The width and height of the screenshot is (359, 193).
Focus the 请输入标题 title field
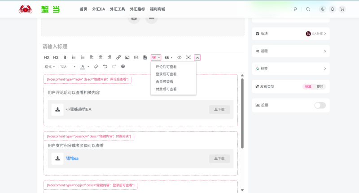[x=143, y=47]
